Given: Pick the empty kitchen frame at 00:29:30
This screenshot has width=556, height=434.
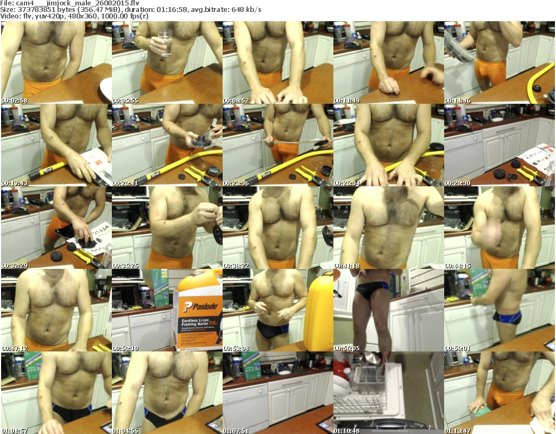Looking at the screenshot, I should (x=499, y=145).
